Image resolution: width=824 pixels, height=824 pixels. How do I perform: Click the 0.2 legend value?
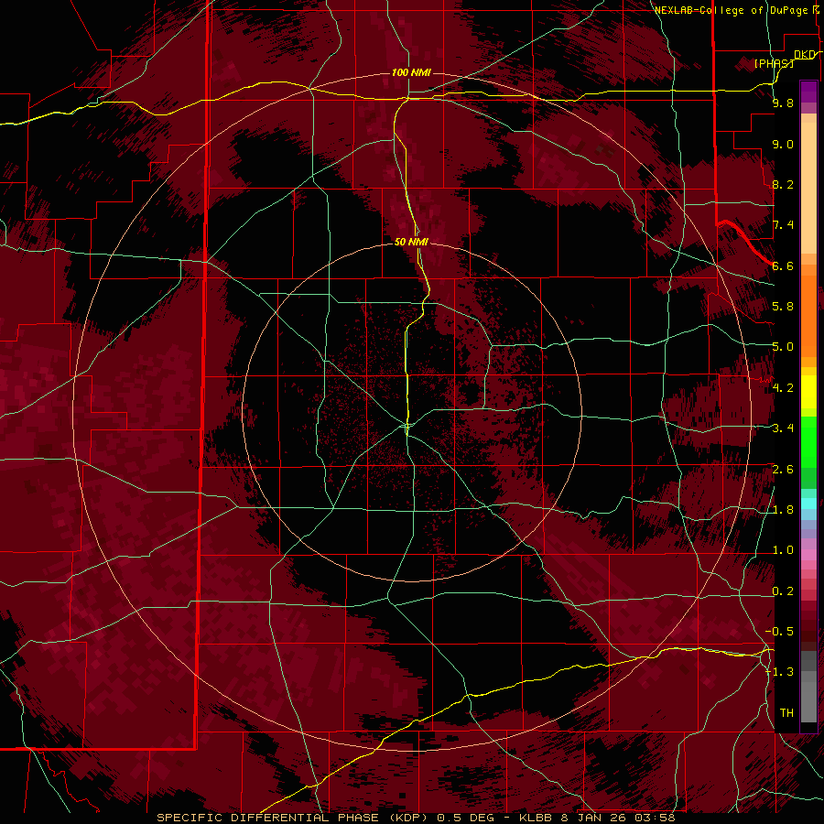(783, 591)
